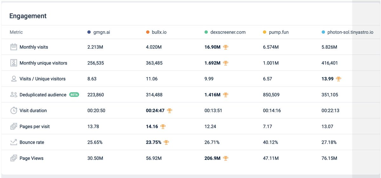Click page views value 76.15M
Screen dimensions: 381x178
[x=329, y=158]
